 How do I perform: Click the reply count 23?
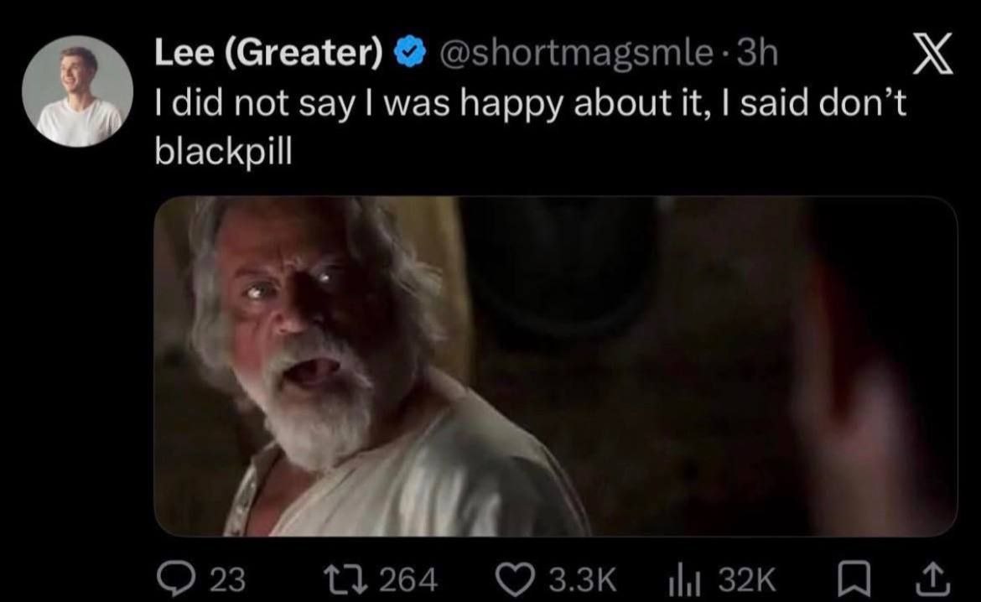(227, 580)
